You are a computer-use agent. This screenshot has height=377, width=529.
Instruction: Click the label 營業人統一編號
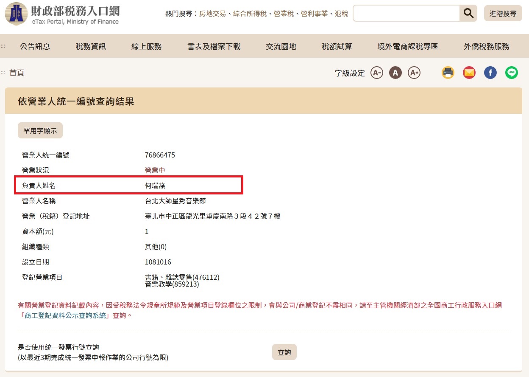45,155
